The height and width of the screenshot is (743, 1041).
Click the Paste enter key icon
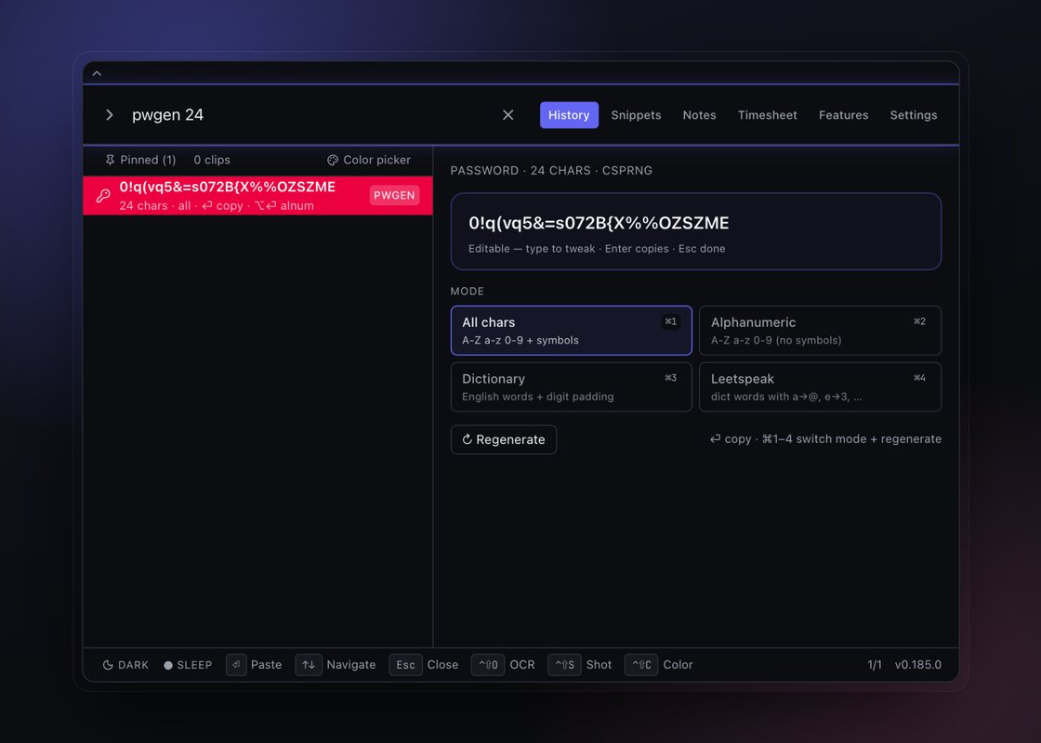click(236, 665)
